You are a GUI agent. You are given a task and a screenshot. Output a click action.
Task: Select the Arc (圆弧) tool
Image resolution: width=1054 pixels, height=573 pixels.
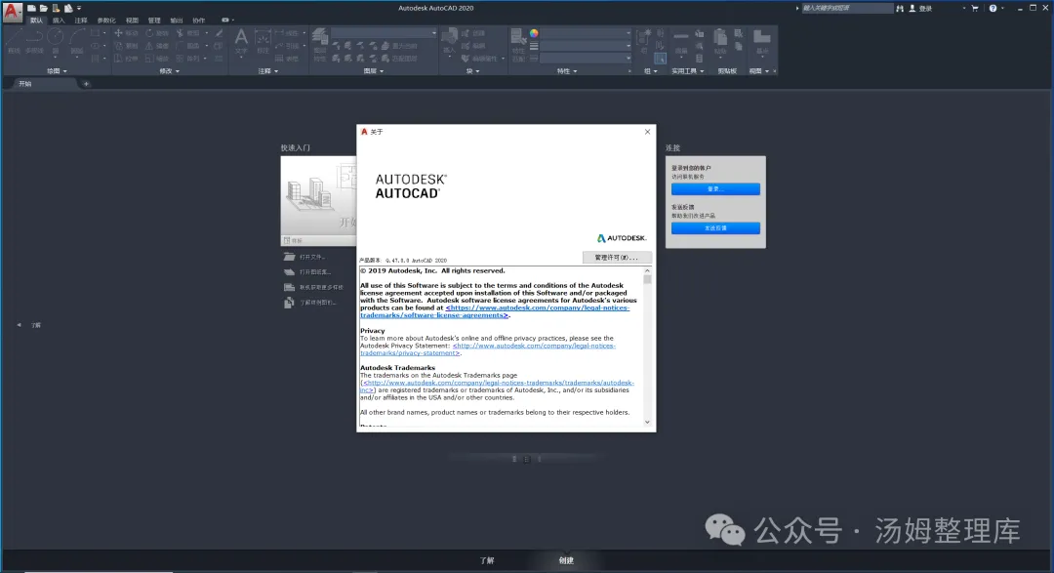pos(77,41)
